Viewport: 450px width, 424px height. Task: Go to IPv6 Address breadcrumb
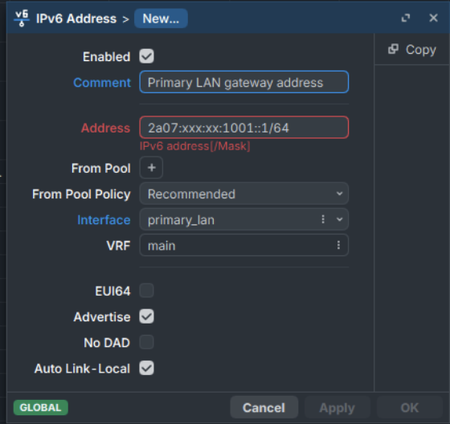tap(76, 18)
